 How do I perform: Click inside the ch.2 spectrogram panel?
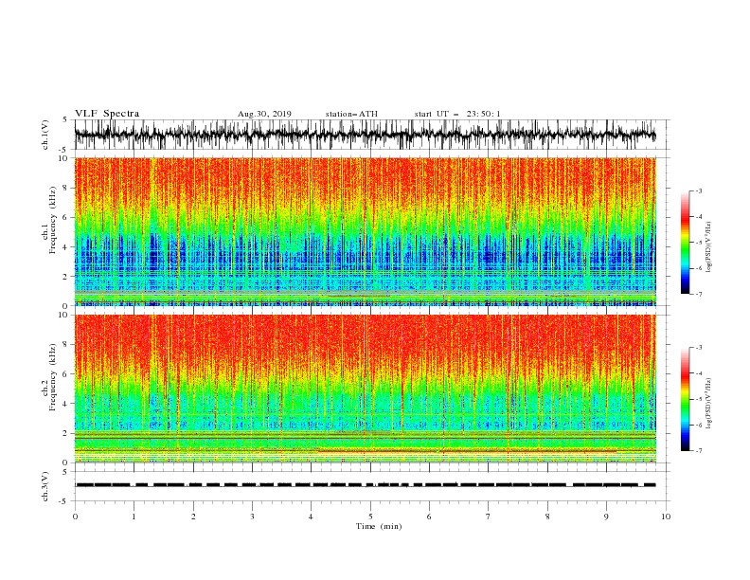tap(365, 389)
